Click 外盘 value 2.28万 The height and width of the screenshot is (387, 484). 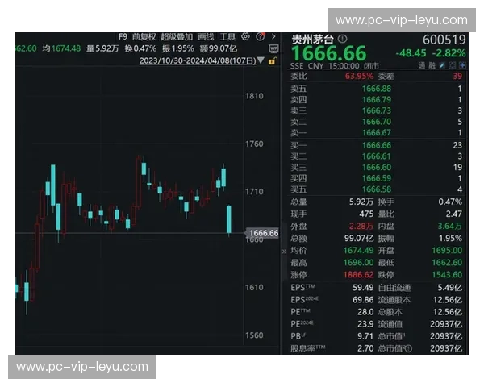pyautogui.click(x=361, y=227)
